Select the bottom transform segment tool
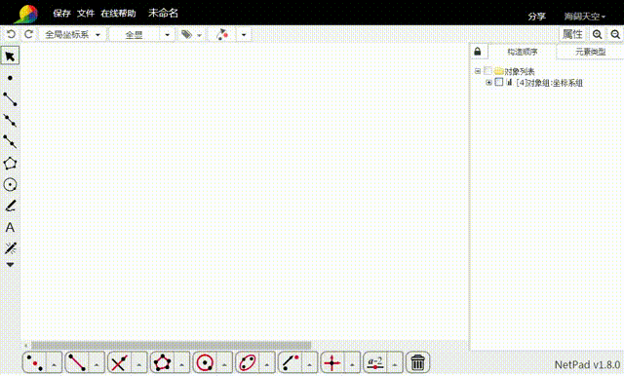This screenshot has height=376, width=624. 291,362
